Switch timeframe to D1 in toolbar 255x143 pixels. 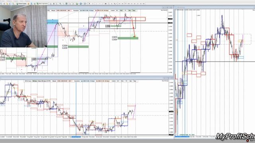(x=138, y=4)
